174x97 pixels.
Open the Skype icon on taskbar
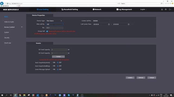tap(69, 95)
